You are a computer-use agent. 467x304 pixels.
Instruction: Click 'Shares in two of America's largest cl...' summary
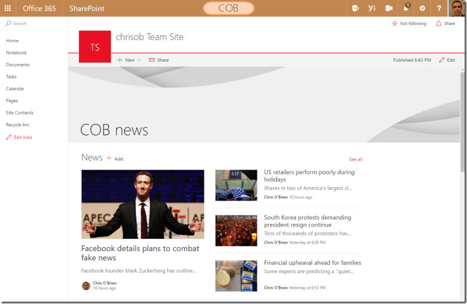click(x=308, y=188)
